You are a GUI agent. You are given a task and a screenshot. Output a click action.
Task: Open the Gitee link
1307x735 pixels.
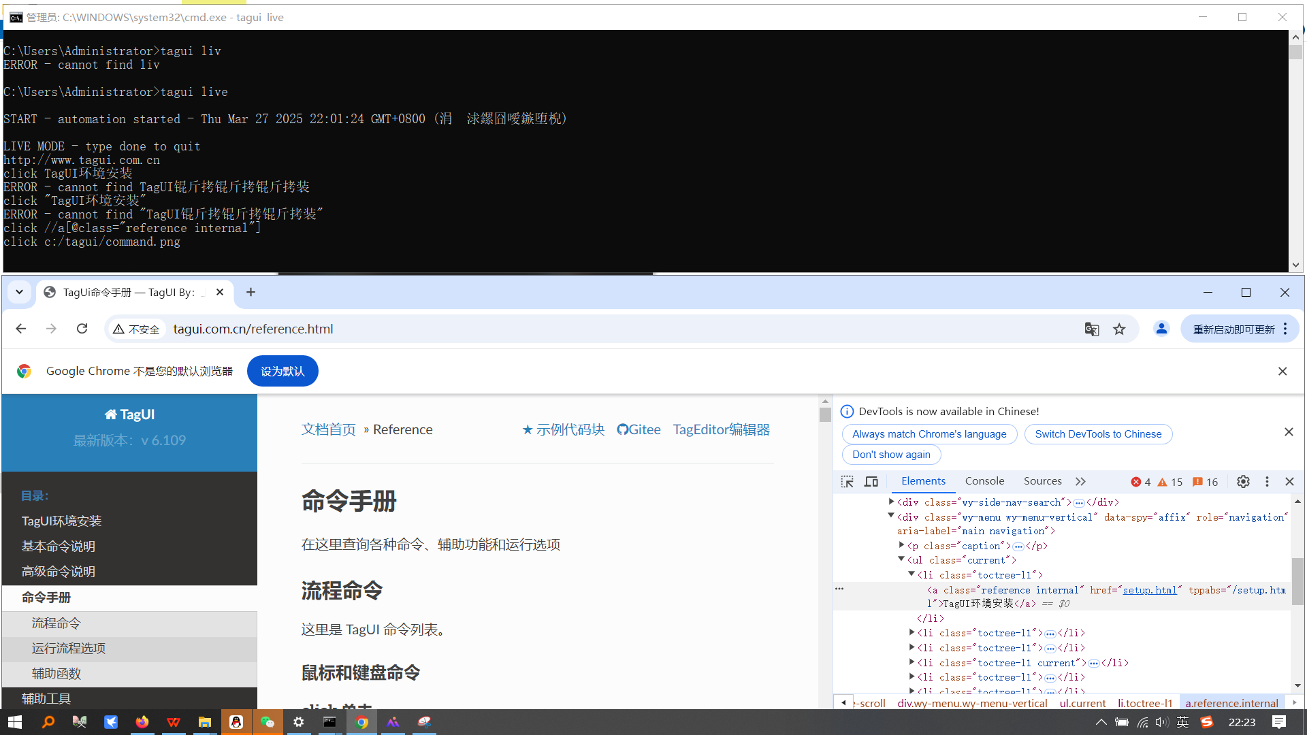click(639, 429)
